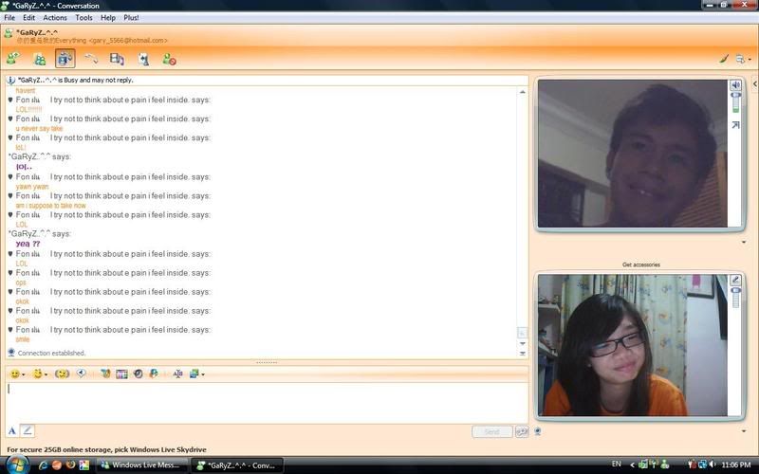Open Windows Live Messenger from taskbar
The image size is (759, 474).
[x=140, y=465]
